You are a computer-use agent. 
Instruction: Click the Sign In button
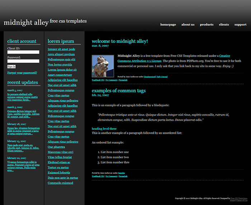(x=11, y=66)
